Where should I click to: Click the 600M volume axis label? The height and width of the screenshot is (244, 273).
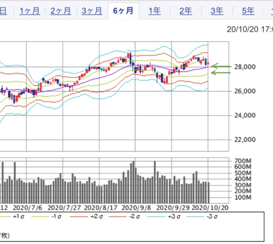pos(243,167)
